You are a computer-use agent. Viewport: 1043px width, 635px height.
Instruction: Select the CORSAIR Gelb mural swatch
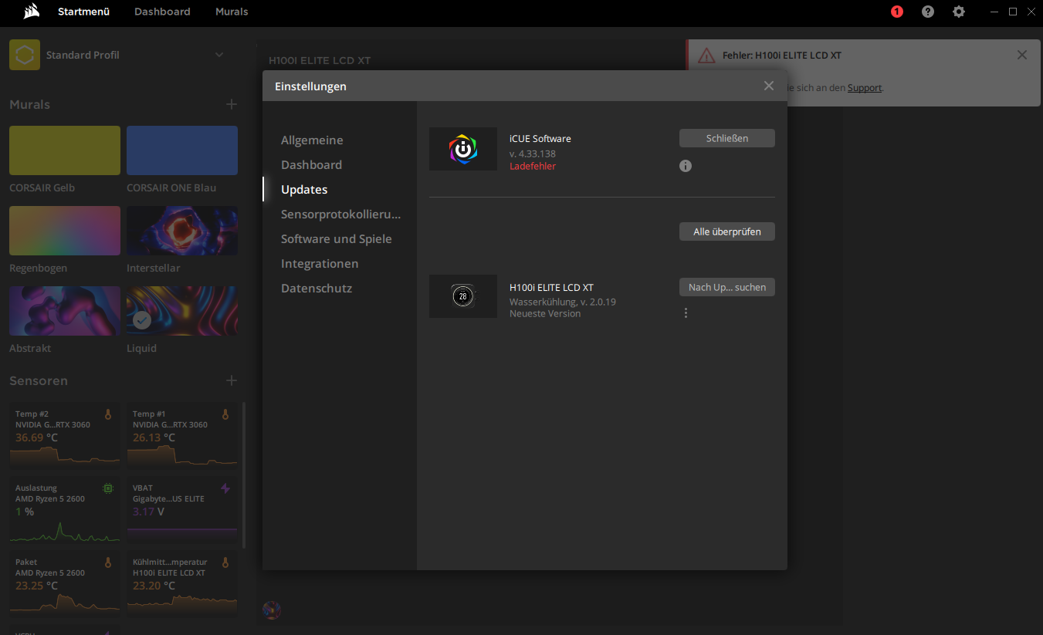click(65, 150)
